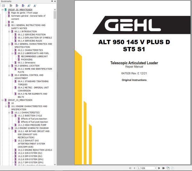Click bookmarks scrollbar down arrow
Screen dimensions: 192x171
pos(55,165)
